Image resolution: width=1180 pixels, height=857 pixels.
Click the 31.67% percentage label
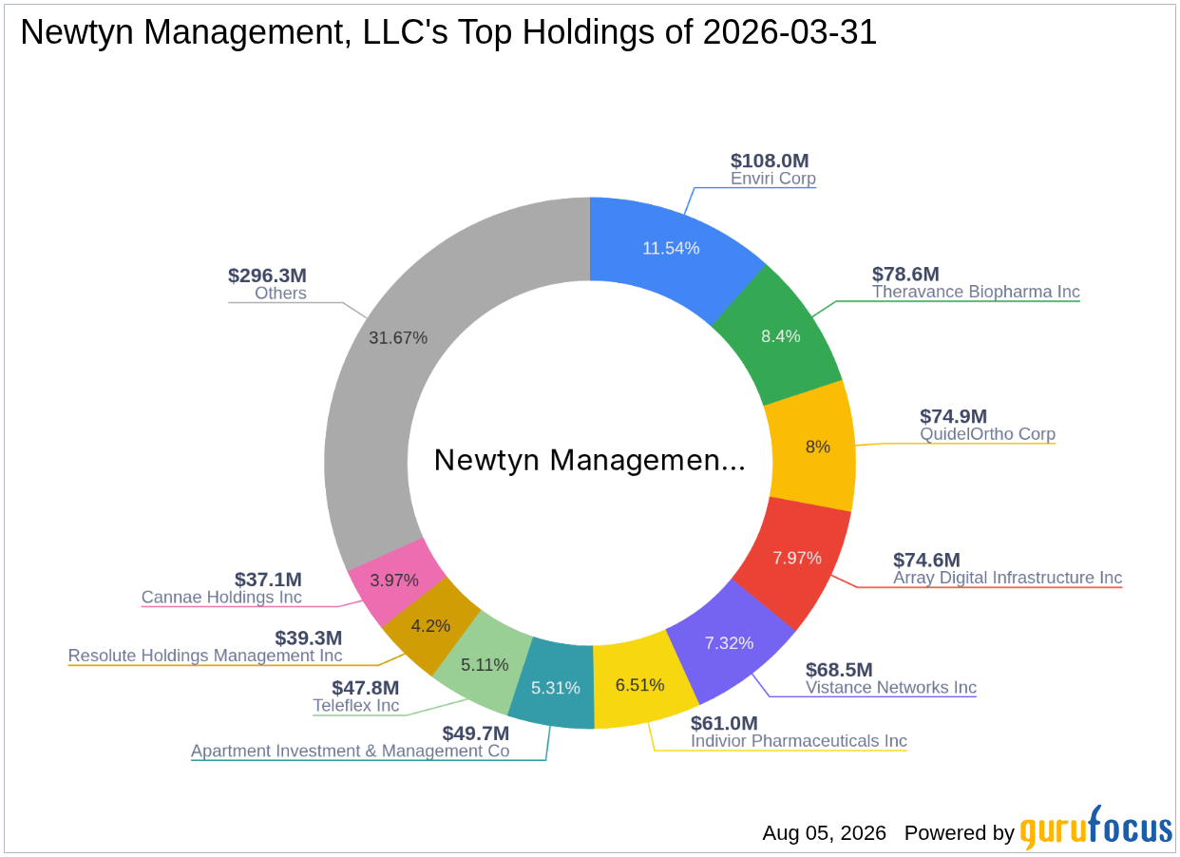[x=397, y=337]
